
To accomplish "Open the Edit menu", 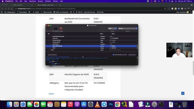I will click(x=21, y=1).
